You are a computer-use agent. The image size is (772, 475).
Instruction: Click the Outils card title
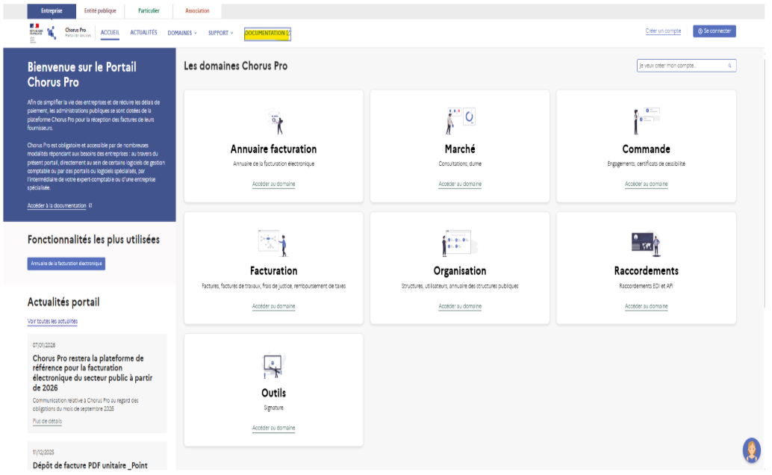click(274, 393)
